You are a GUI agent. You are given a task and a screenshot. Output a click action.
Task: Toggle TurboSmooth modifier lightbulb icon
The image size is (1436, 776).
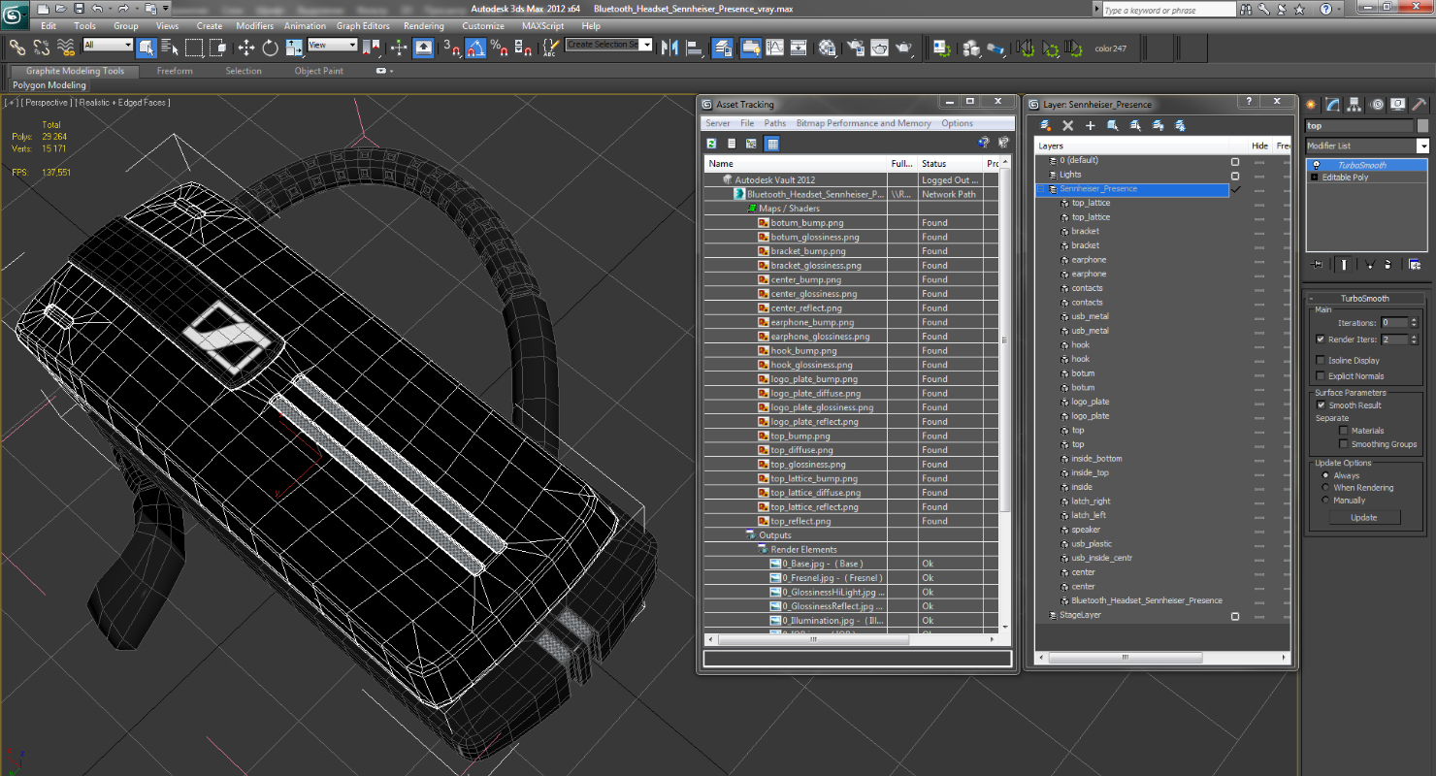(1317, 165)
